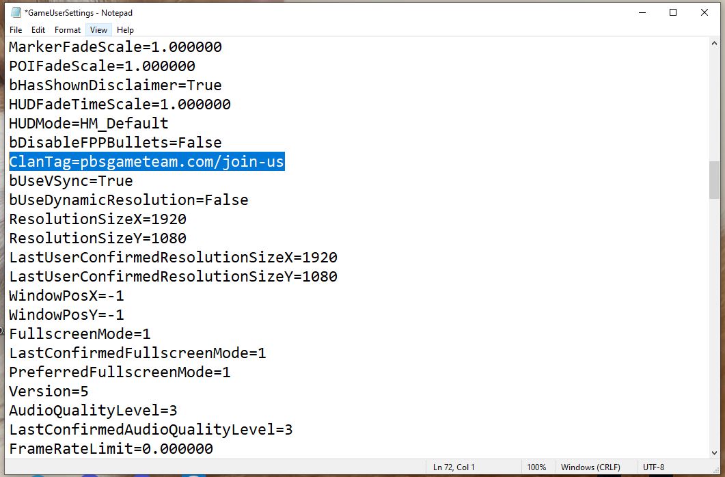The image size is (725, 477).
Task: Click the HUDMode=HM_Default line
Action: (88, 124)
